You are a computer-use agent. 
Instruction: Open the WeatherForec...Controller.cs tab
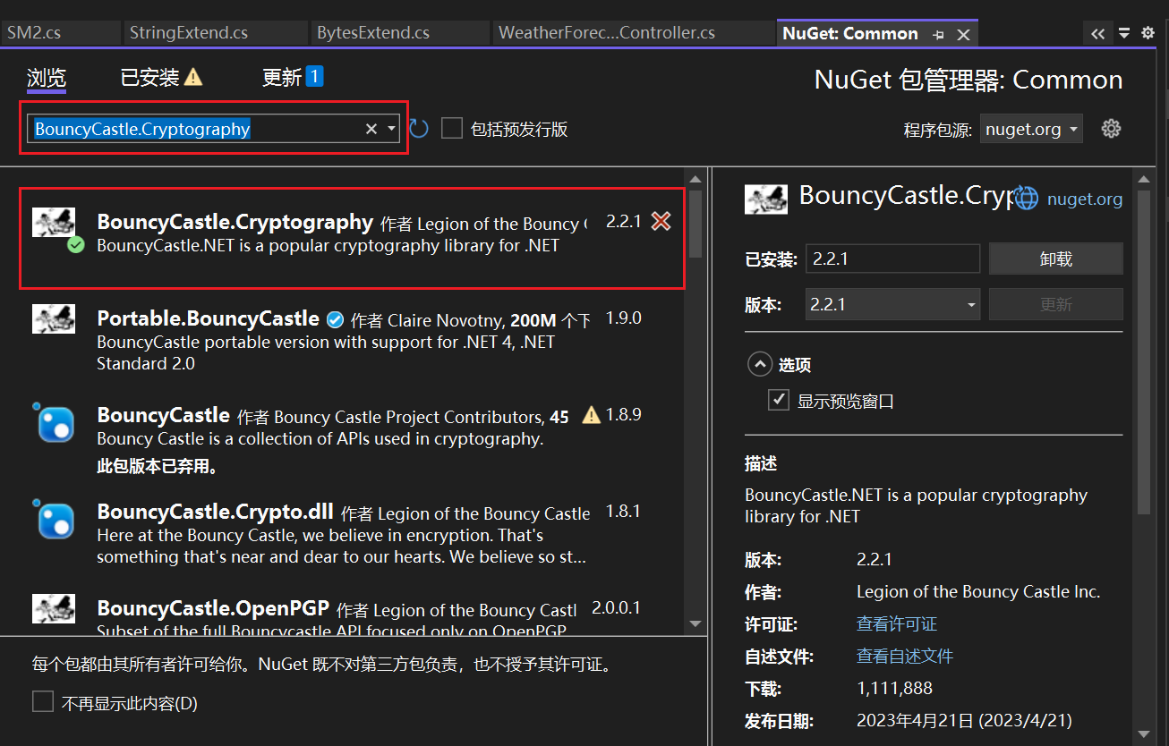[633, 33]
